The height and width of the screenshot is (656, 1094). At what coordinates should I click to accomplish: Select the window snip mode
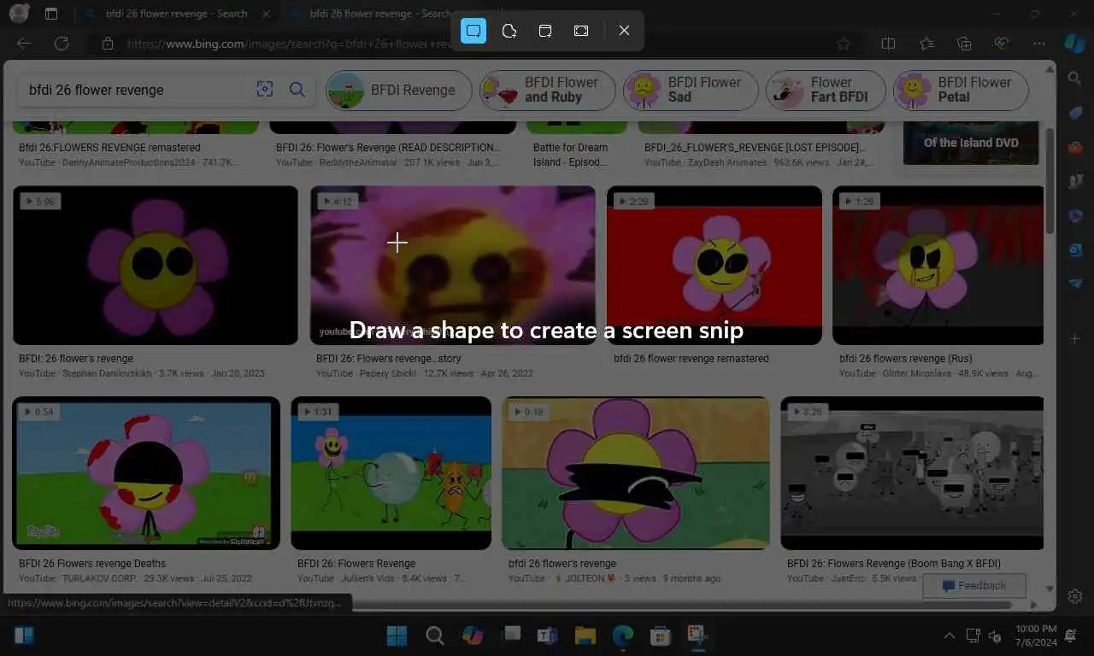click(545, 31)
